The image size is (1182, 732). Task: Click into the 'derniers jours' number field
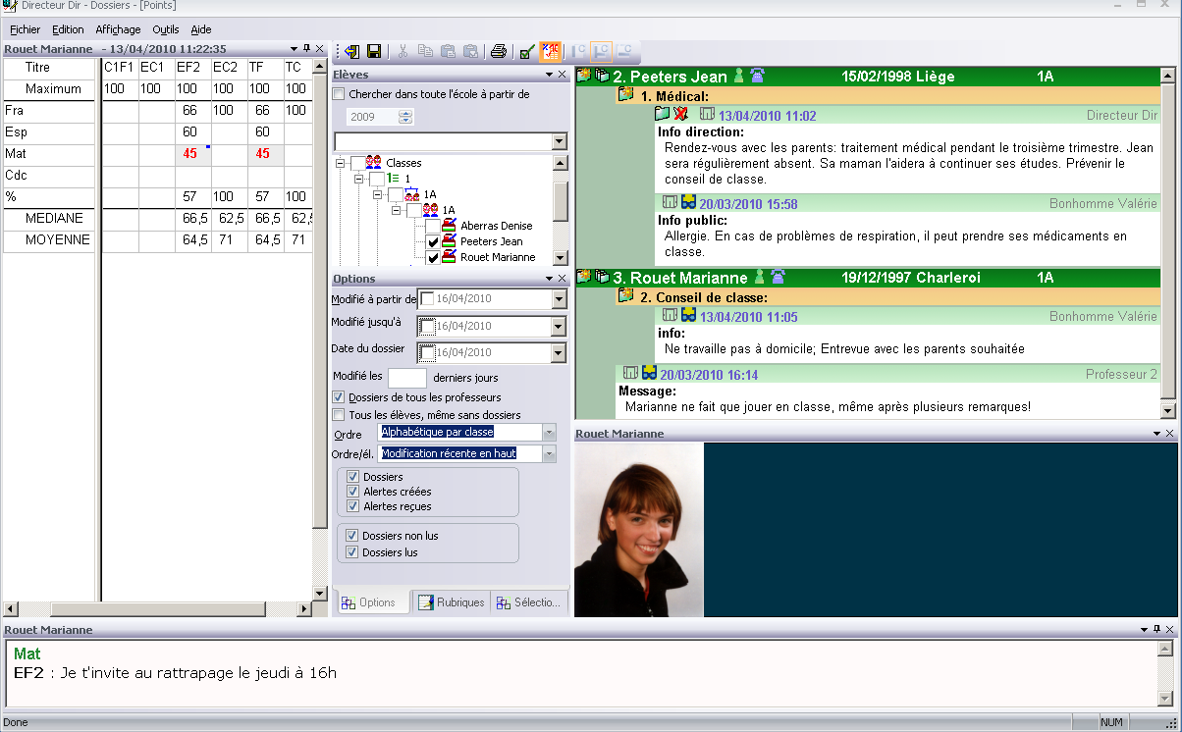tap(407, 378)
